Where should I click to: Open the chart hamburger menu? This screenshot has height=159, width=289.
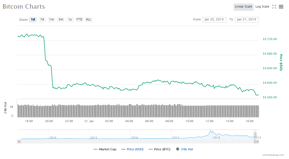(x=281, y=7)
